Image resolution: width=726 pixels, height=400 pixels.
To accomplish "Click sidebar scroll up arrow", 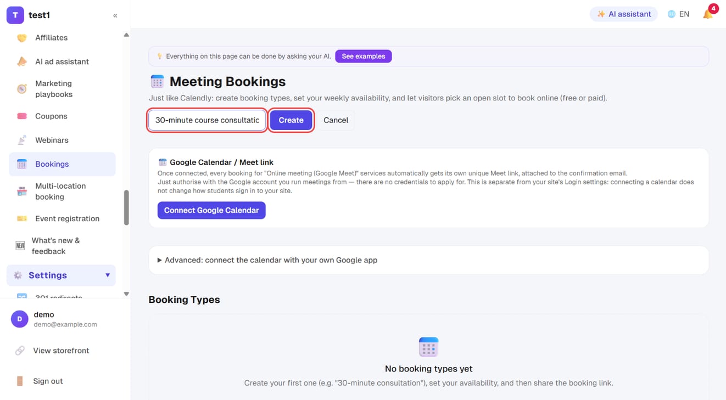I will tap(126, 35).
